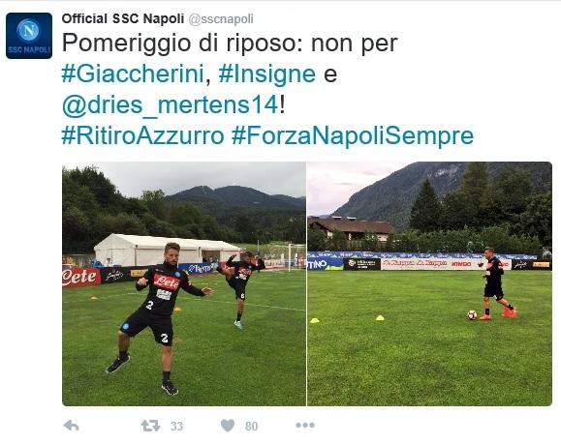Click the SSC Napoli profile avatar
This screenshot has height=444, width=561.
click(x=29, y=36)
